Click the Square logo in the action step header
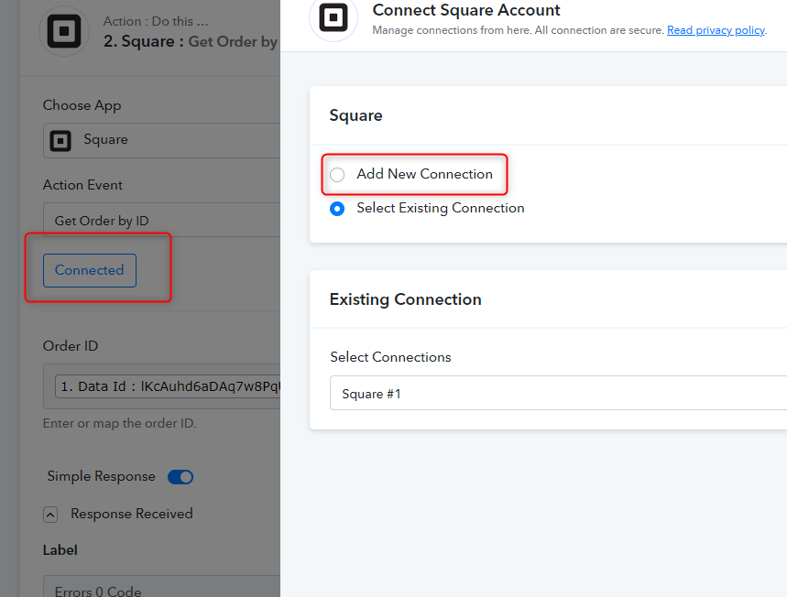 [64, 31]
